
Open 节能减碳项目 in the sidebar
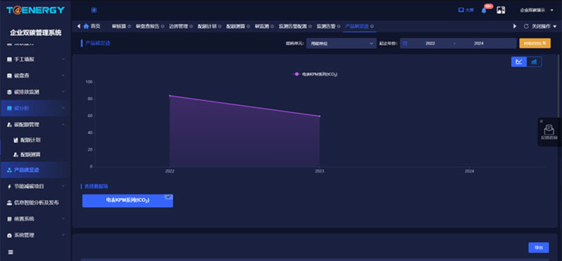tap(35, 186)
